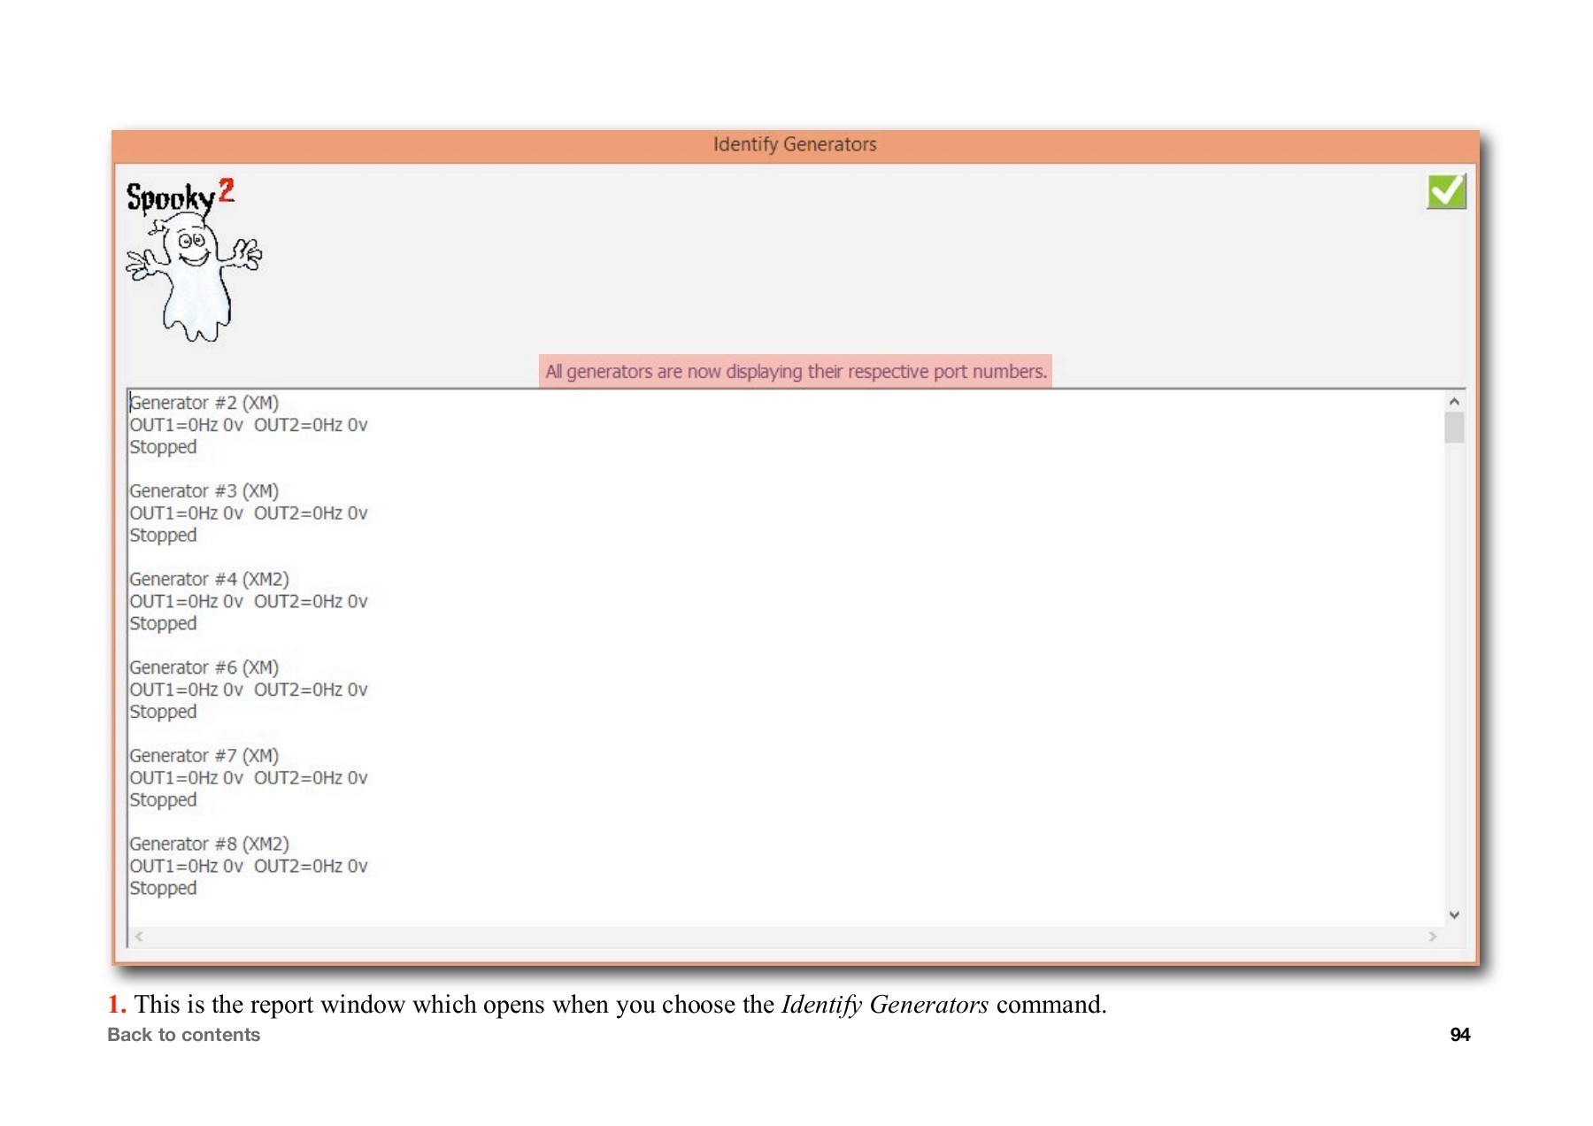Place cursor on Generator #2 (XM) line
This screenshot has width=1593, height=1126.
pyautogui.click(x=204, y=403)
